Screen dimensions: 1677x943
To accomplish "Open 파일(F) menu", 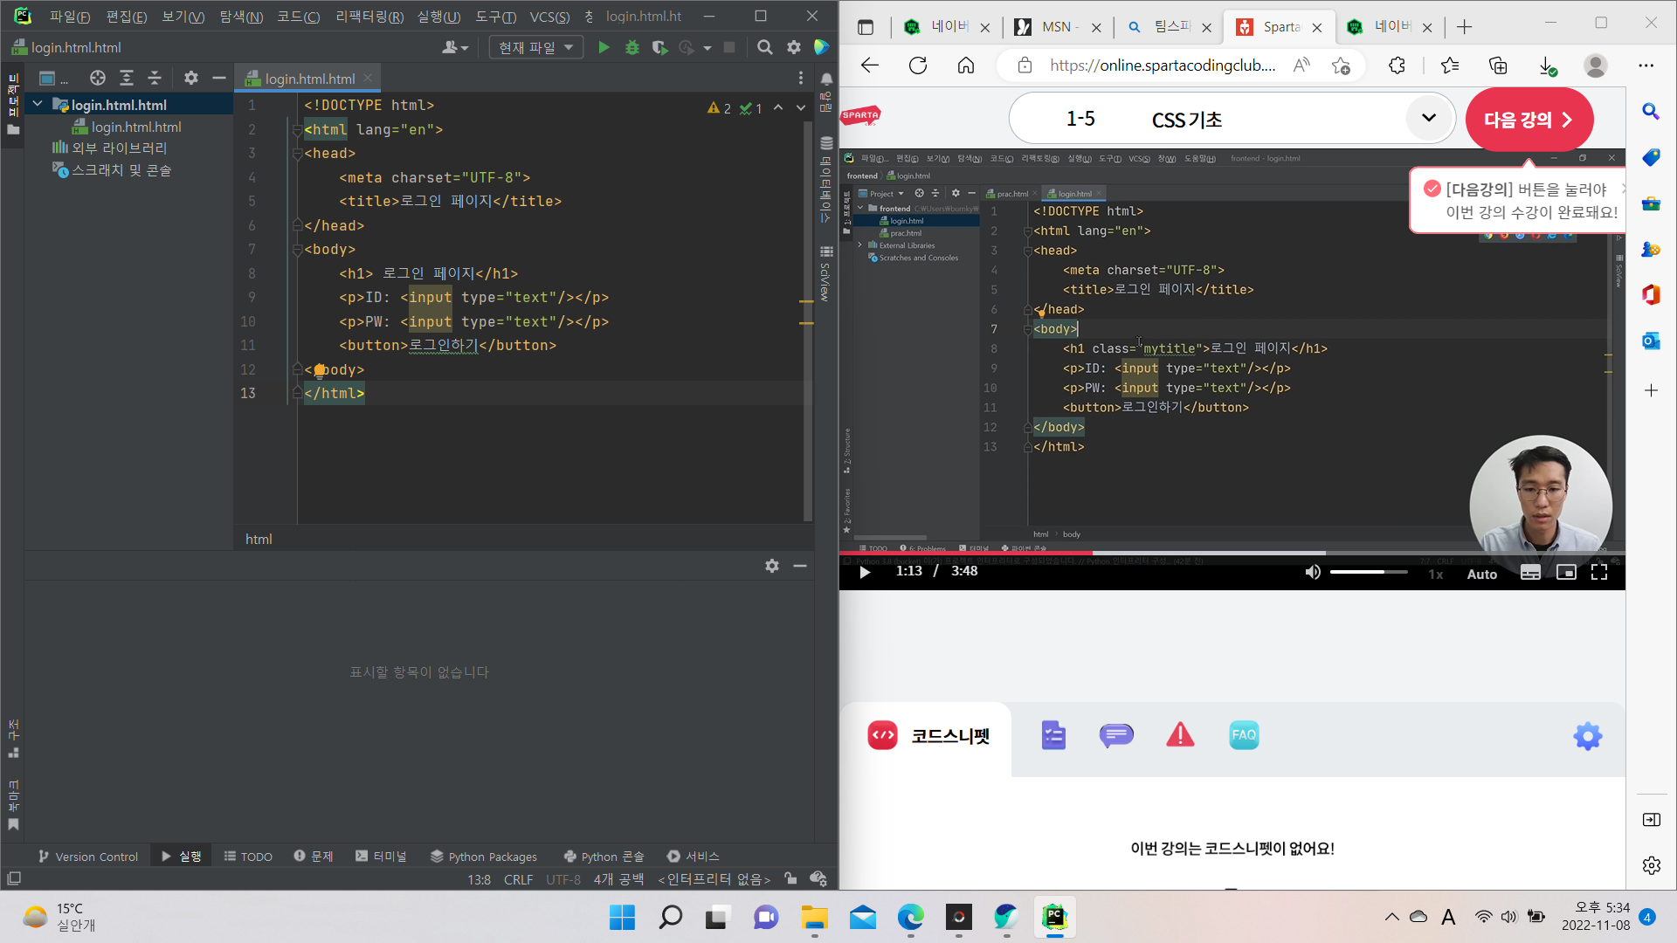I will tap(70, 17).
